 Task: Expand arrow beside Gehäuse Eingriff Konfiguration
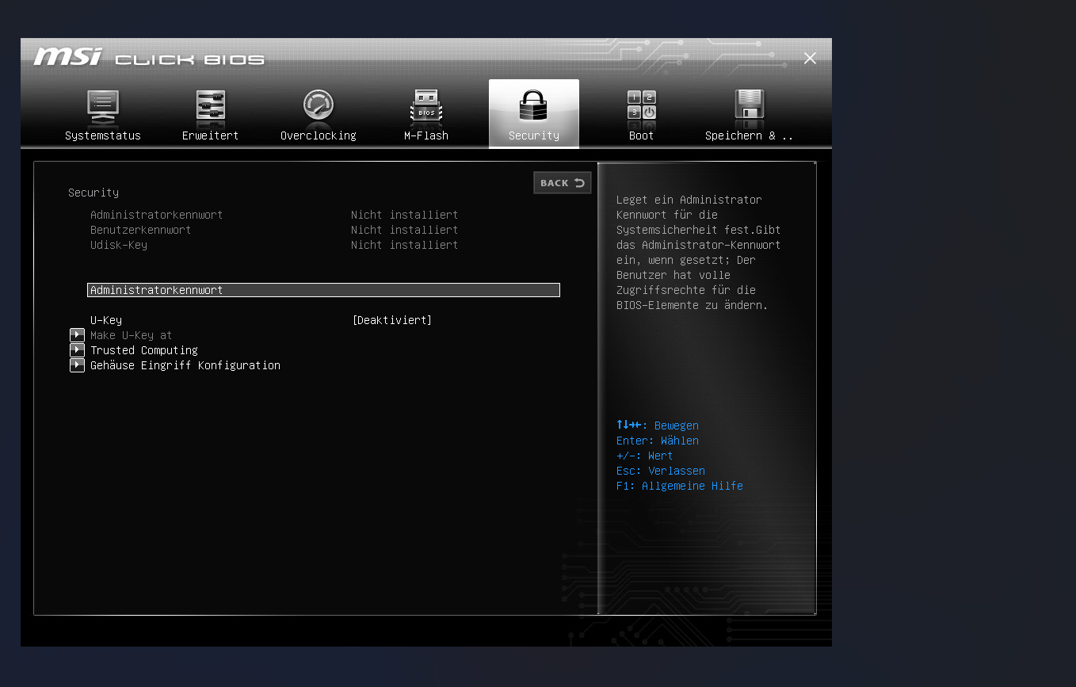[77, 365]
